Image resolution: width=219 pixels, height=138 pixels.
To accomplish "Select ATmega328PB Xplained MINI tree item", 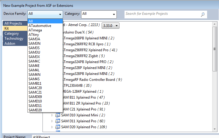I will pyautogui.click(x=89, y=74).
